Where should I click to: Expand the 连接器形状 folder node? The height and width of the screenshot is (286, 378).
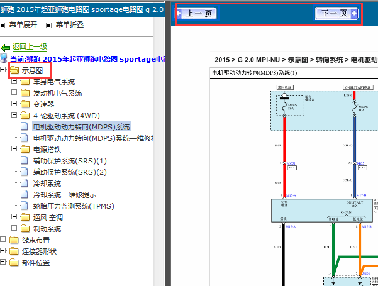[3, 251]
